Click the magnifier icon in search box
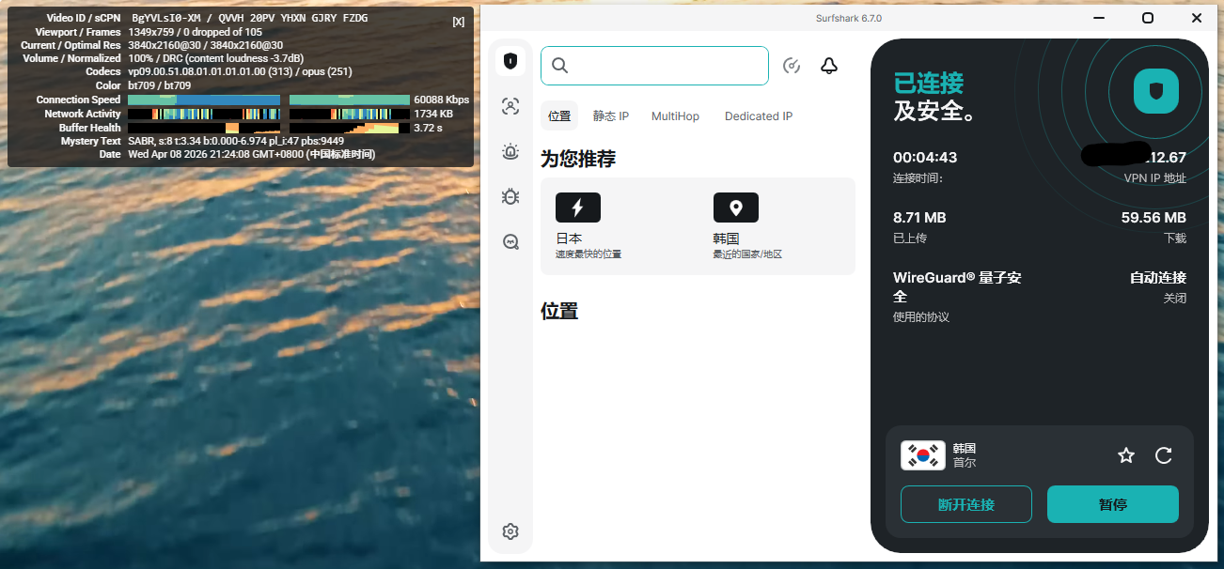The image size is (1224, 569). click(560, 66)
